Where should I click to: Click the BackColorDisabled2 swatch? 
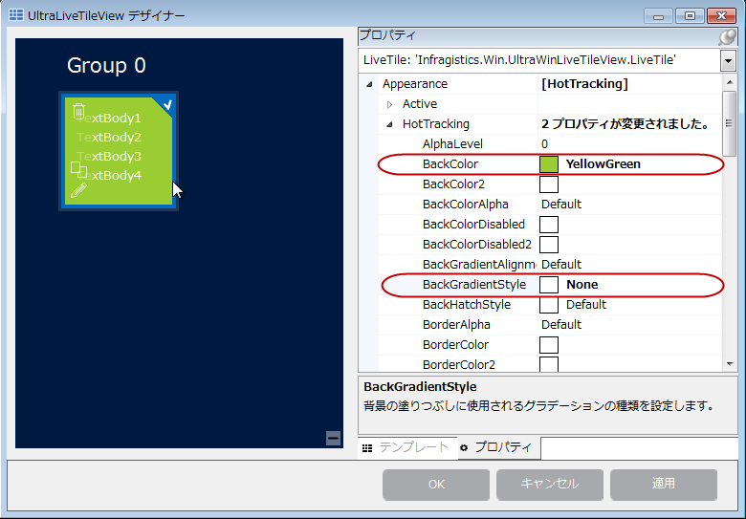[x=549, y=245]
